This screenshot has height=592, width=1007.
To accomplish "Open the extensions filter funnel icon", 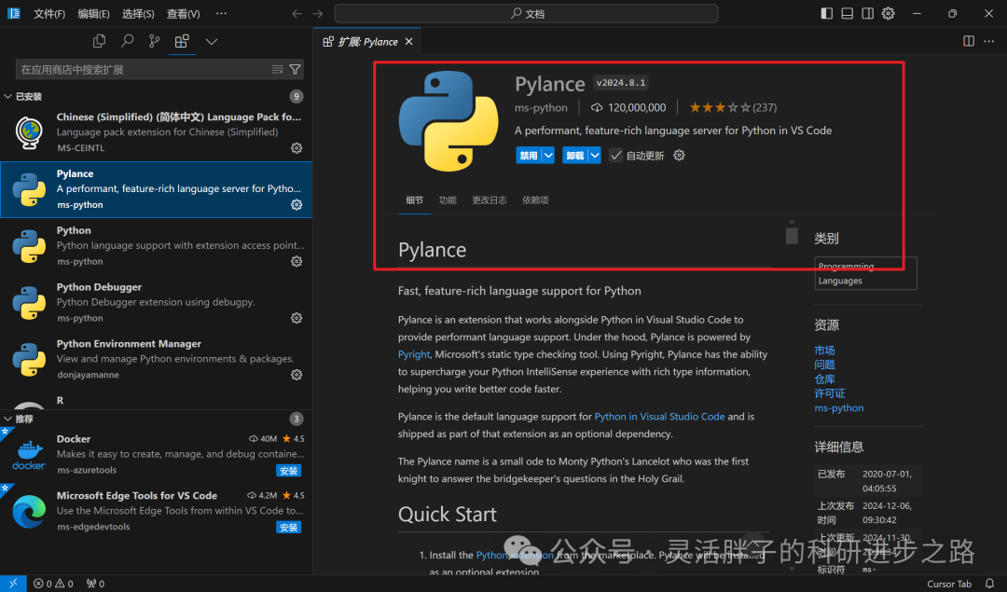I will pos(295,69).
